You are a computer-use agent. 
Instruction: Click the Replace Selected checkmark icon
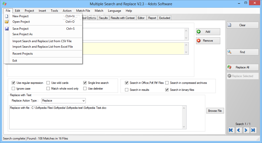point(229,76)
